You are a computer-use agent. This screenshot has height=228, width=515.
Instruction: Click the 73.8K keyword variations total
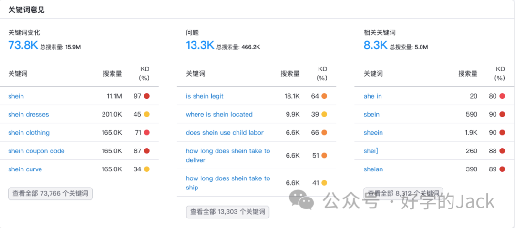(x=23, y=45)
